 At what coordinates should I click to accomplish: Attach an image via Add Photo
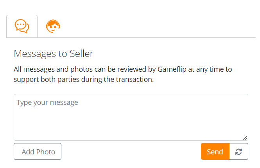[x=38, y=152]
